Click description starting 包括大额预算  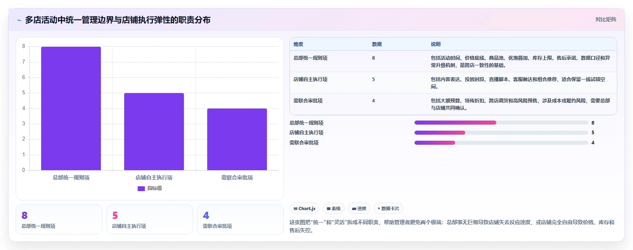(521, 104)
